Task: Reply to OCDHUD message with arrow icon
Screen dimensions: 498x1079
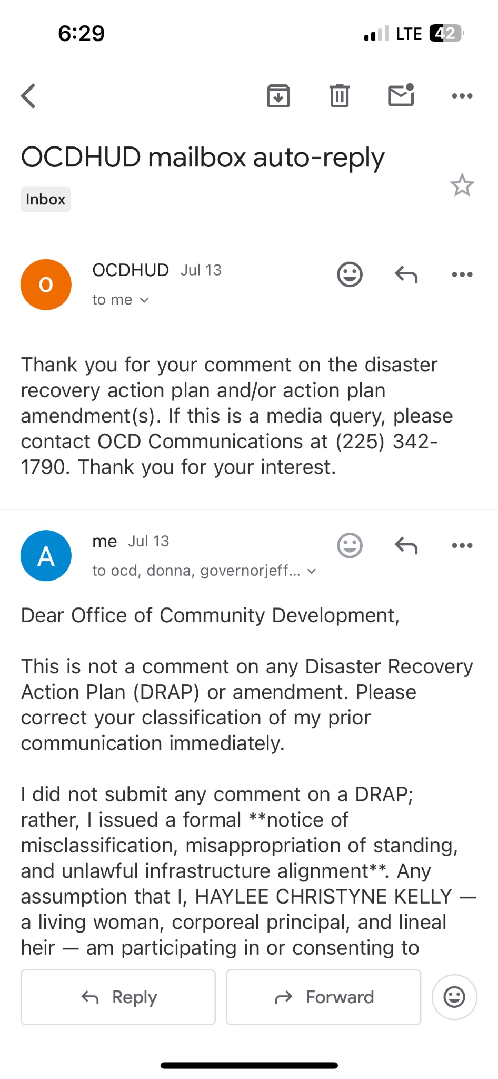Action: (406, 274)
